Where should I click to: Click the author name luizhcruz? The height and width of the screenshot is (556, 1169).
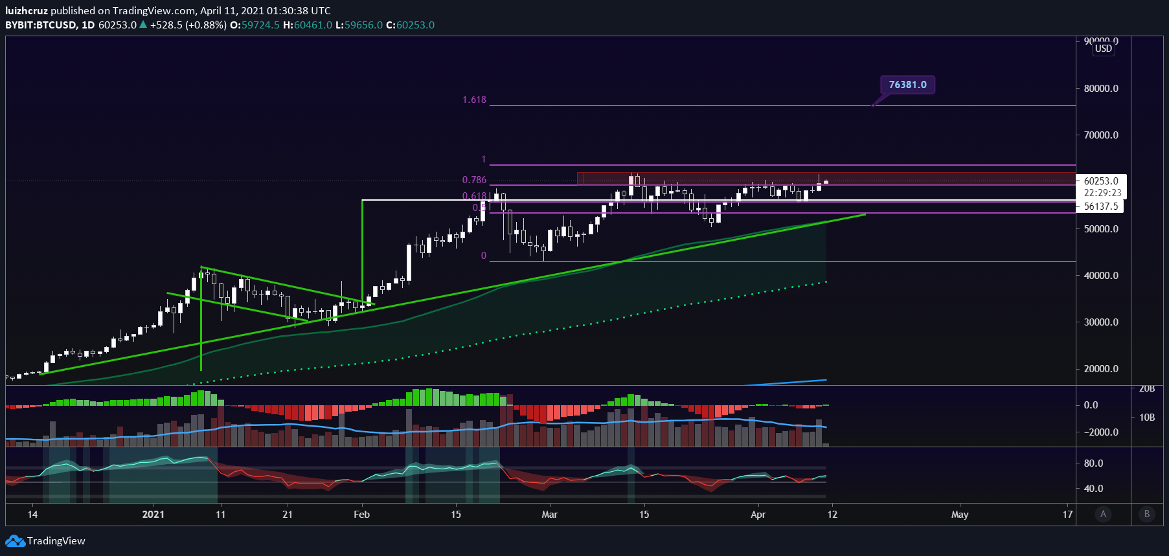tap(27, 10)
